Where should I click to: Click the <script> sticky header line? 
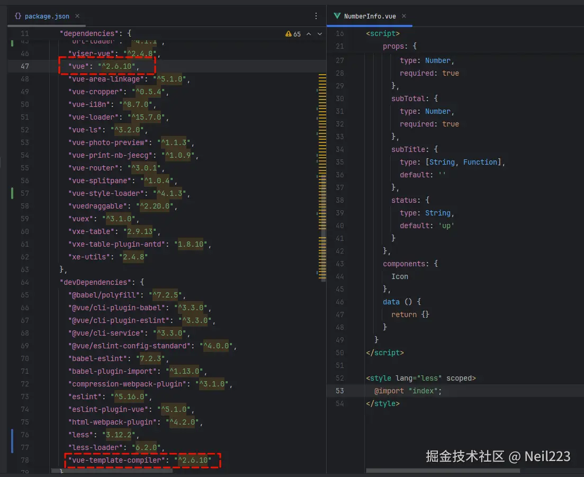pos(383,33)
